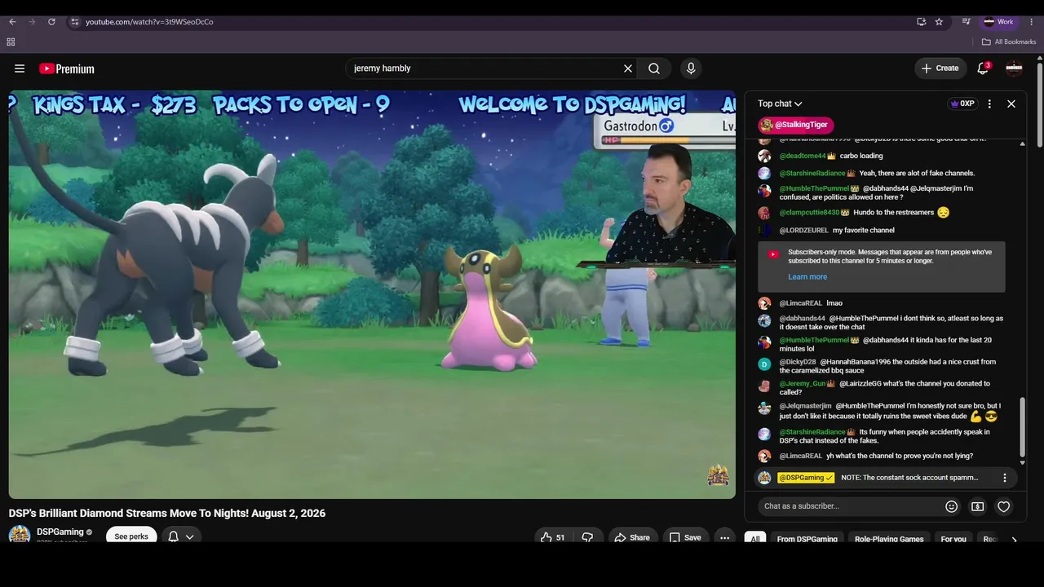Save the video to a playlist
This screenshot has height=587, width=1044.
[685, 537]
